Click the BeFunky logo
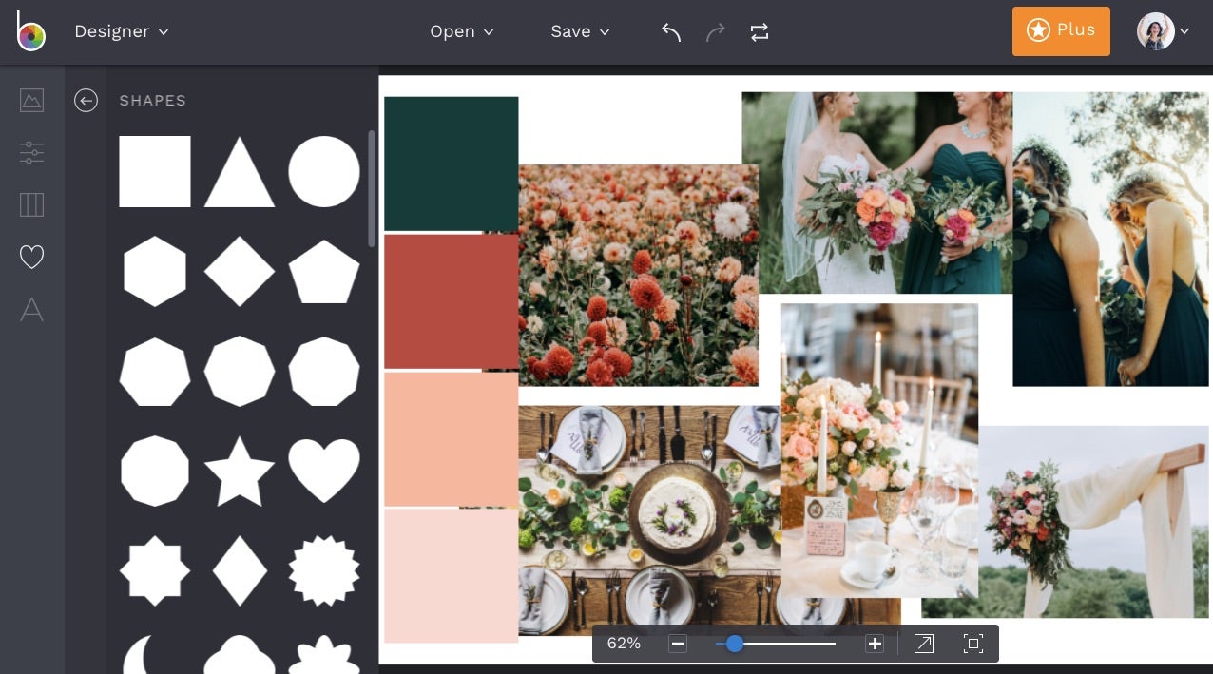This screenshot has height=674, width=1213. [29, 30]
